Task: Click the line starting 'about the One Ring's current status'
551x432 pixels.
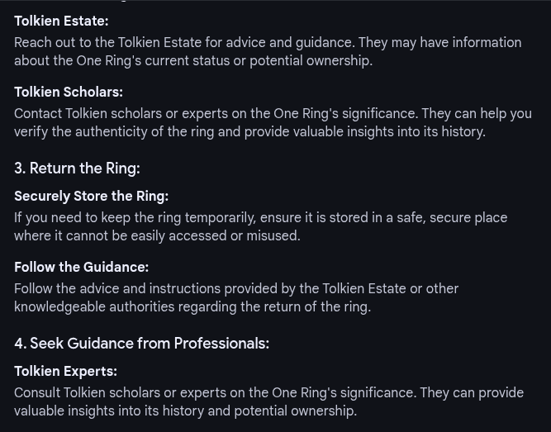Action: pos(193,61)
